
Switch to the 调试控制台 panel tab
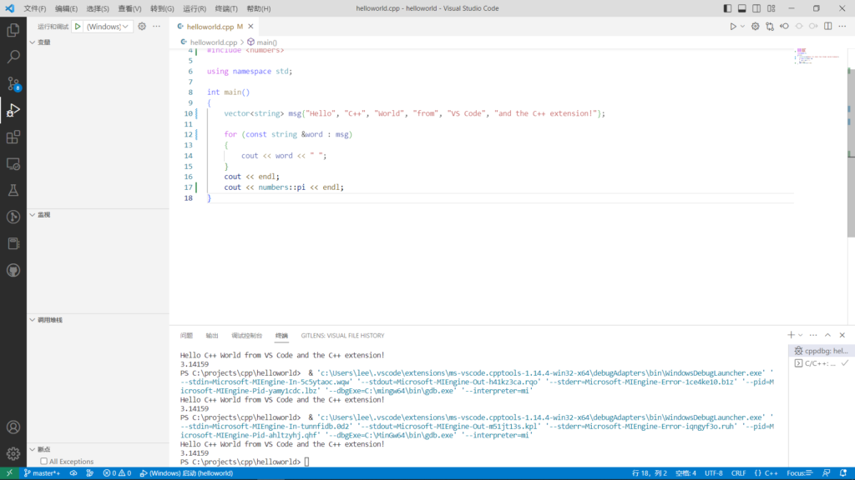tap(246, 335)
